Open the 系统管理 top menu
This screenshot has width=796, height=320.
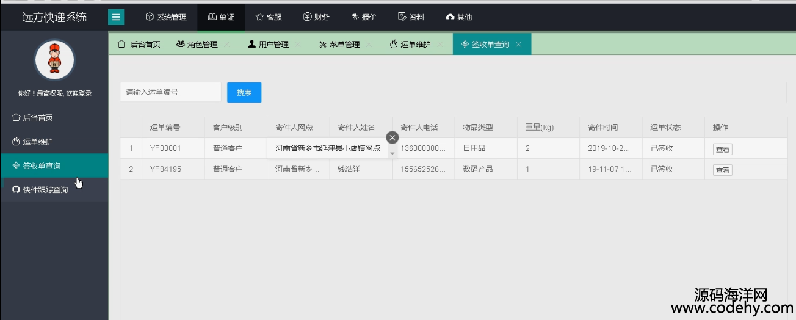[x=165, y=17]
